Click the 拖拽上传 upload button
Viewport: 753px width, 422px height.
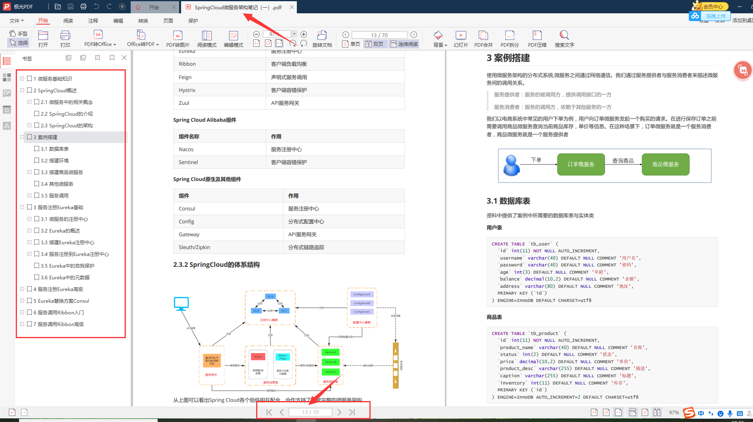pos(710,16)
